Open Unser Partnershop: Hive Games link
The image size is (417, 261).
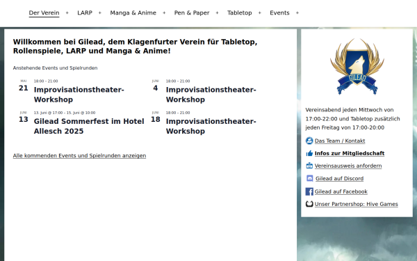356,204
